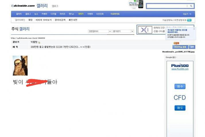The image size is (205, 137).
Task: Click into the top search input field
Action: [167, 6]
